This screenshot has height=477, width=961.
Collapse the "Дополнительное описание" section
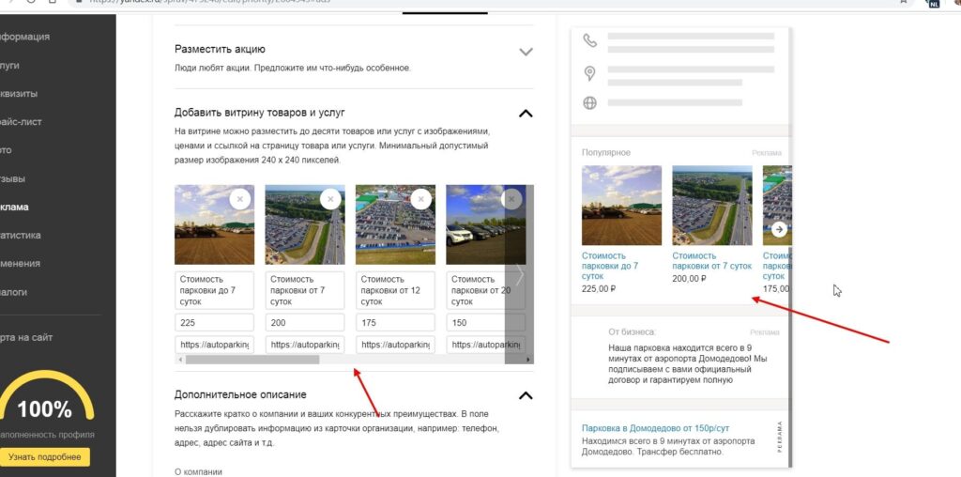coord(526,395)
